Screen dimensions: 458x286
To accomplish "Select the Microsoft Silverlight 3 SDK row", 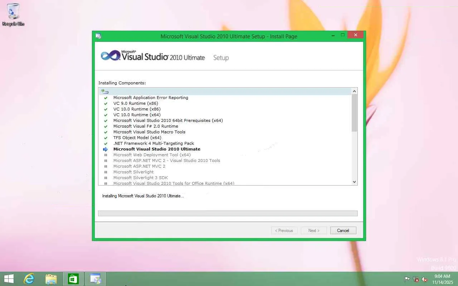I will point(225,178).
